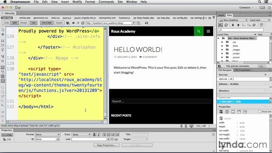The width and height of the screenshot is (272, 153).
Task: Select the Layout category icon in CSS Properties
Action: (x=221, y=112)
